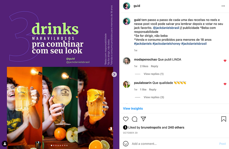The width and height of the screenshot is (229, 149).
Task: Toggle like on paulaboarin's comment
Action: click(225, 84)
